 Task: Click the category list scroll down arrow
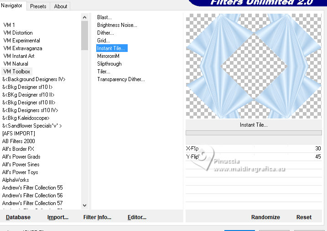[x=84, y=205]
